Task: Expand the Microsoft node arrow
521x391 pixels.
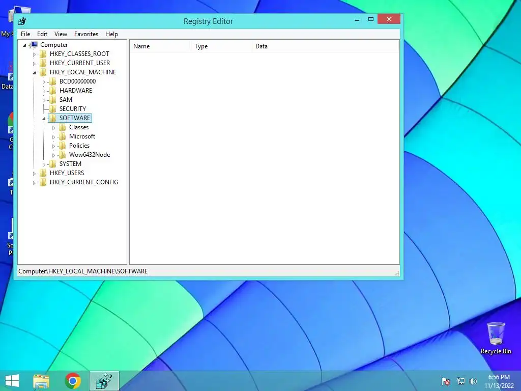Action: (x=53, y=137)
